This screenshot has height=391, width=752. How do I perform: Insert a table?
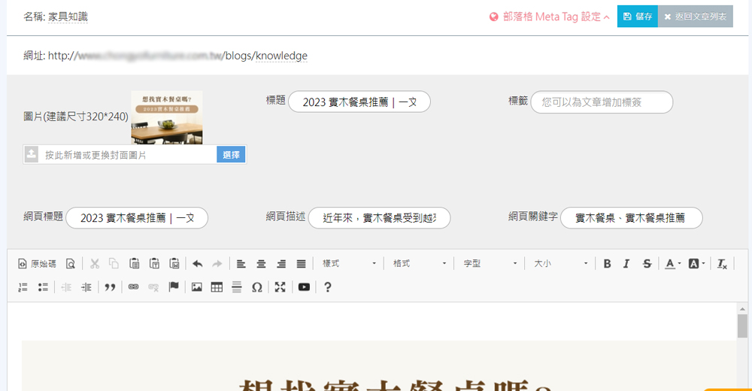[217, 287]
